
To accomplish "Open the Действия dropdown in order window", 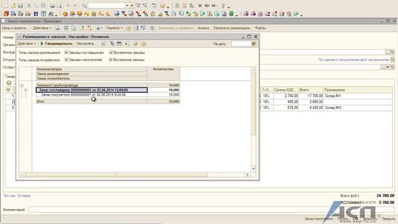I will (x=42, y=28).
